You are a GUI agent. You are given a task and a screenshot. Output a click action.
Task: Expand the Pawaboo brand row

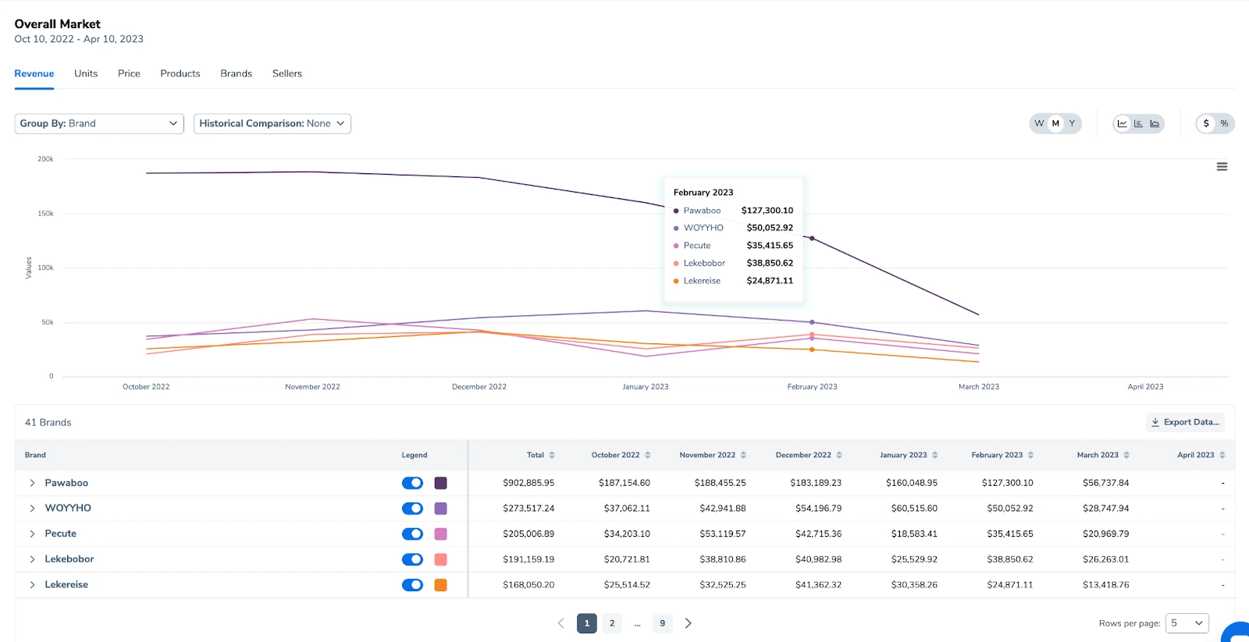[32, 483]
